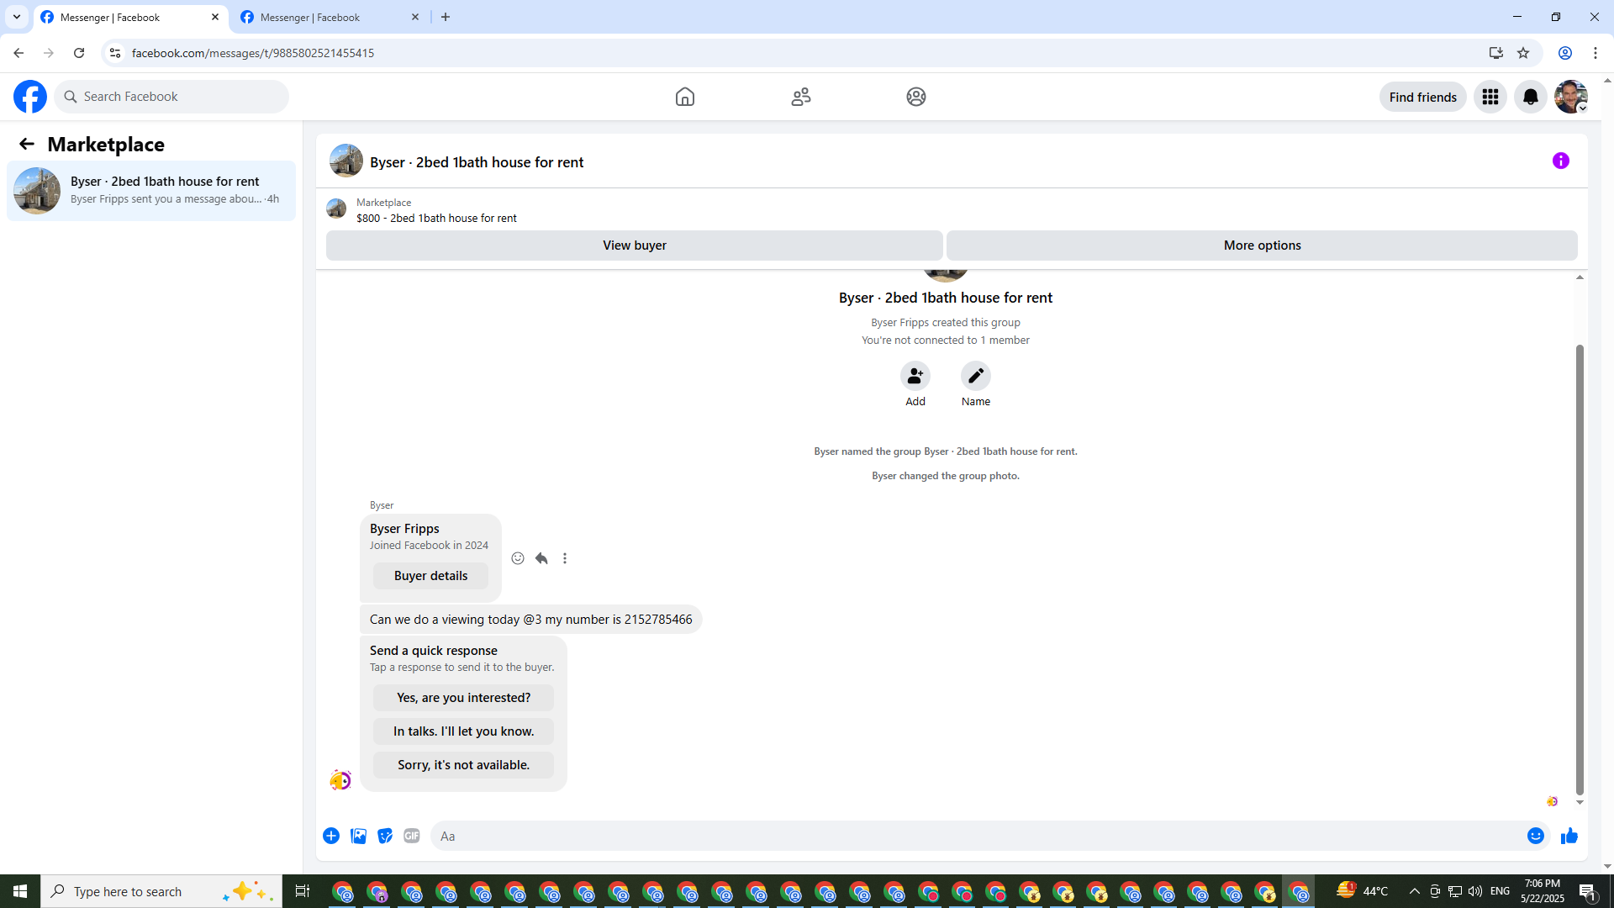
Task: Open the Facebook menu grid icon
Action: pyautogui.click(x=1490, y=97)
